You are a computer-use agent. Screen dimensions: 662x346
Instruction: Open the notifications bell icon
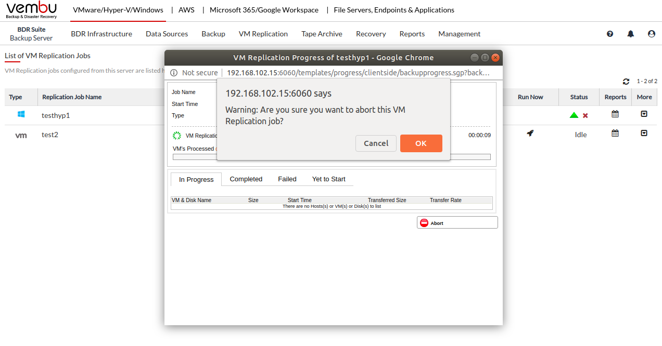tap(631, 34)
